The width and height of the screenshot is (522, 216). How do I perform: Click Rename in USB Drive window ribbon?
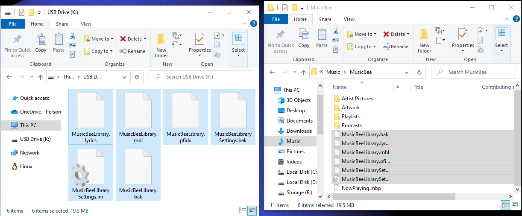pos(132,51)
